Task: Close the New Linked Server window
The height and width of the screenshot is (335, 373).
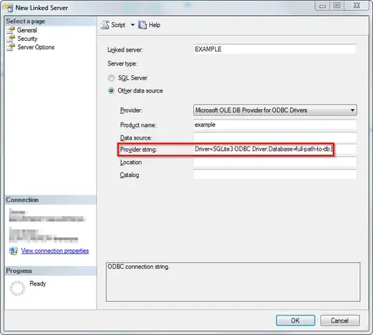Action: click(x=356, y=6)
